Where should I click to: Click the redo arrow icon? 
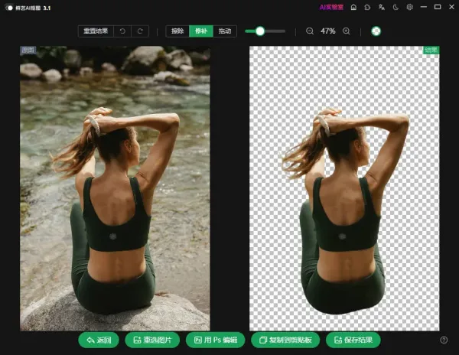[140, 31]
